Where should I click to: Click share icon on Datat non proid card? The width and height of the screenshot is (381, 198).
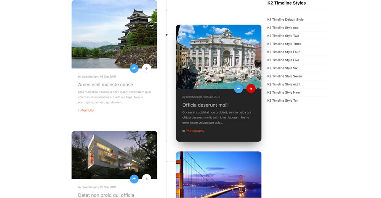click(x=134, y=179)
